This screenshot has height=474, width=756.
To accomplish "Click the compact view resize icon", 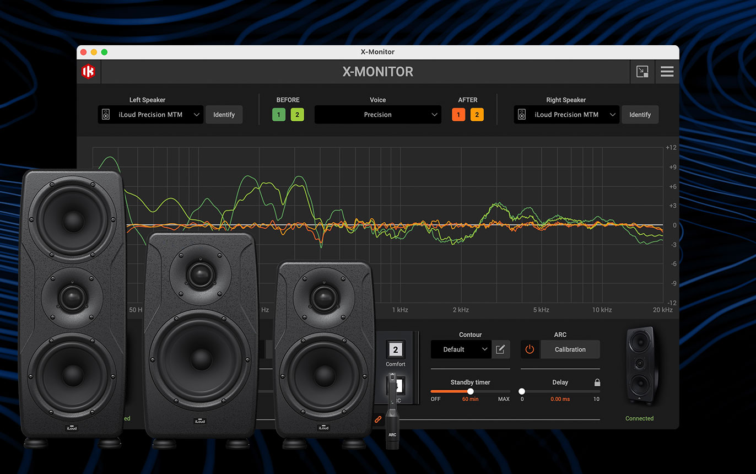I will pyautogui.click(x=642, y=72).
